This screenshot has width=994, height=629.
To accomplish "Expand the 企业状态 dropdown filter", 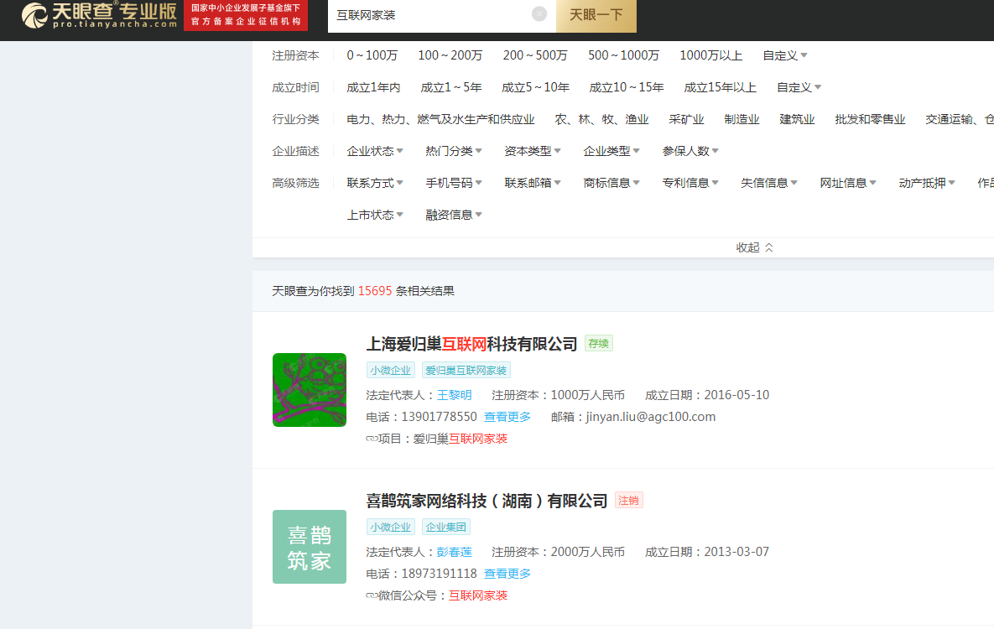I will point(374,151).
